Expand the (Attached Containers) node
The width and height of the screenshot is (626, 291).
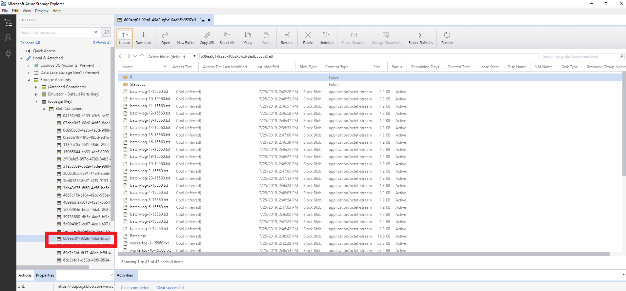(36, 87)
